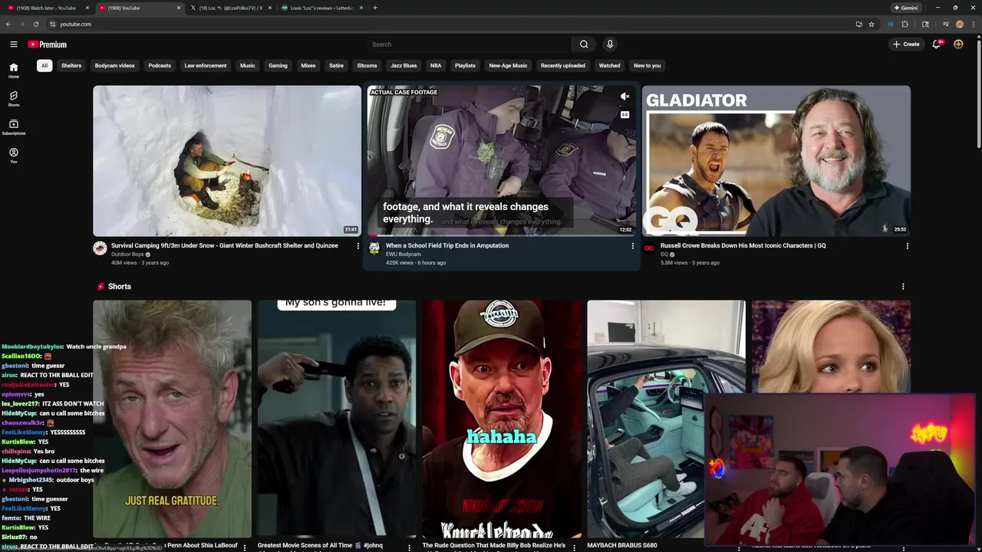Switch to the LosPollosTV X tab
The image size is (982, 552).
[x=230, y=8]
